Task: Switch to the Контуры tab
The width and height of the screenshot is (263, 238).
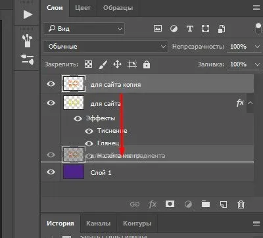Action: point(137,224)
